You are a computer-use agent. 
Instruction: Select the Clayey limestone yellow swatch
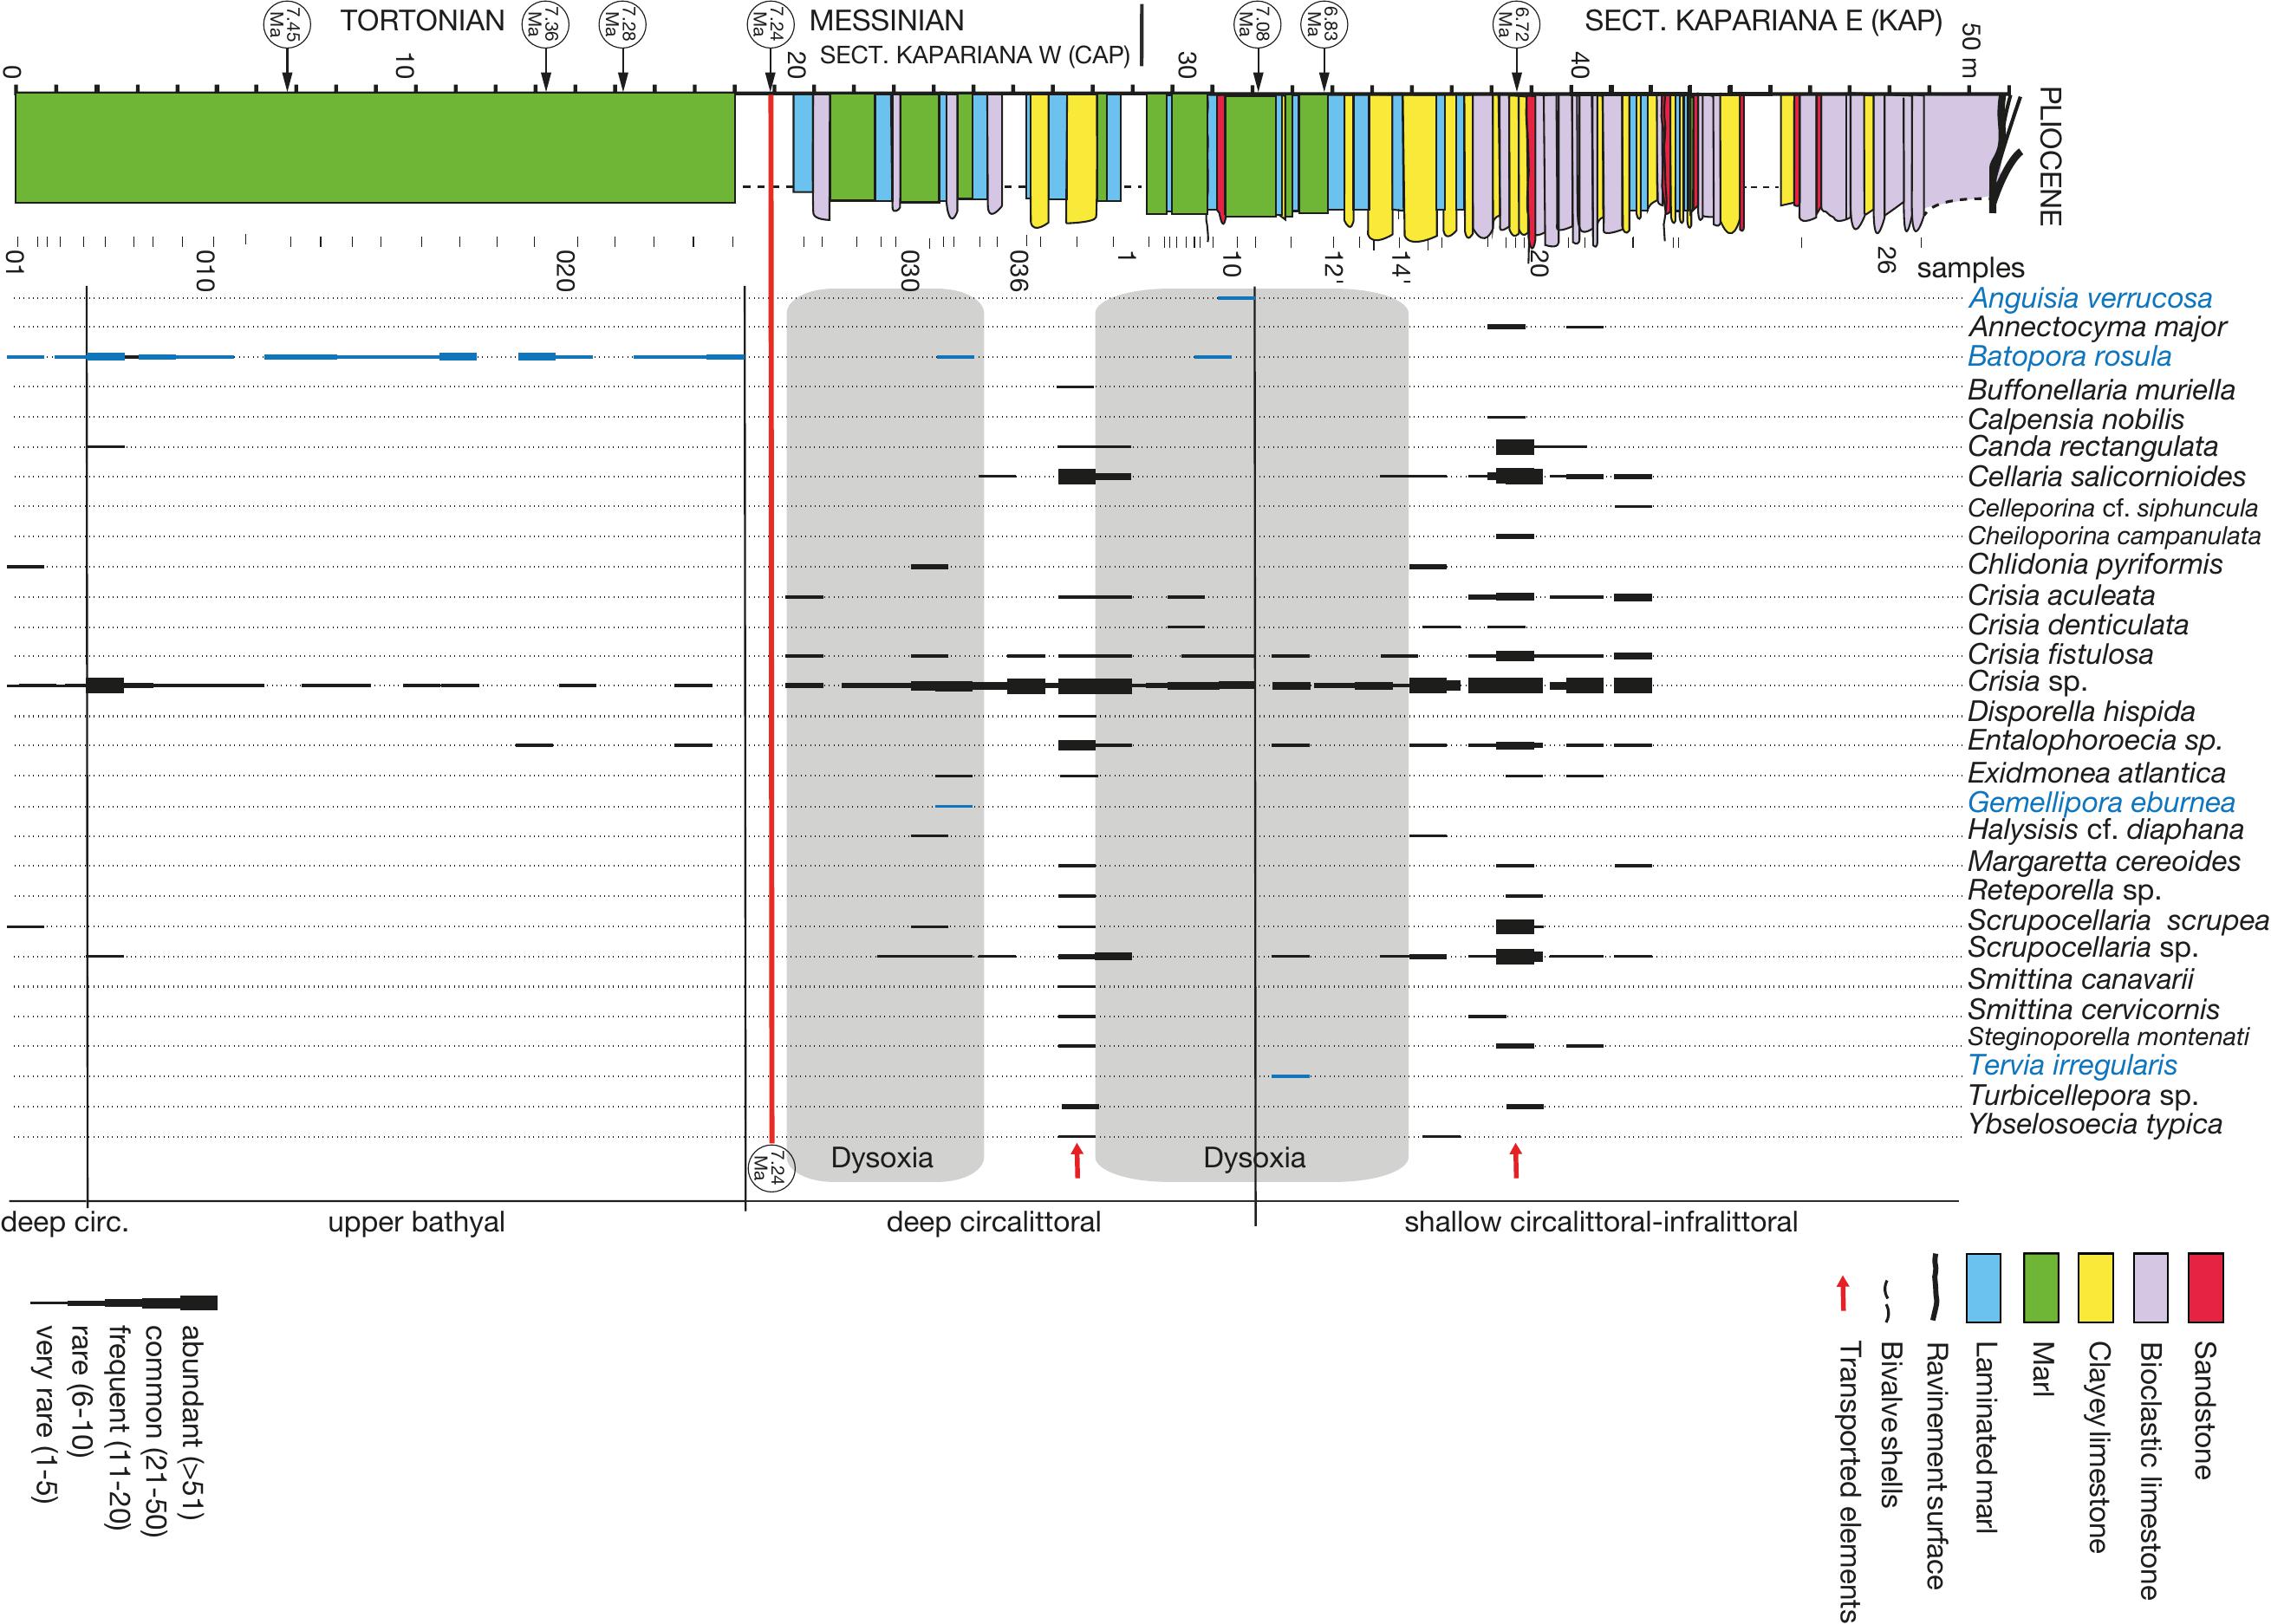tap(2095, 1287)
